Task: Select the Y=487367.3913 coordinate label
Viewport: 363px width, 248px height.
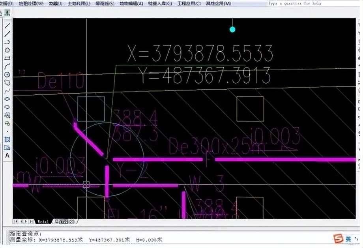Action: point(205,75)
